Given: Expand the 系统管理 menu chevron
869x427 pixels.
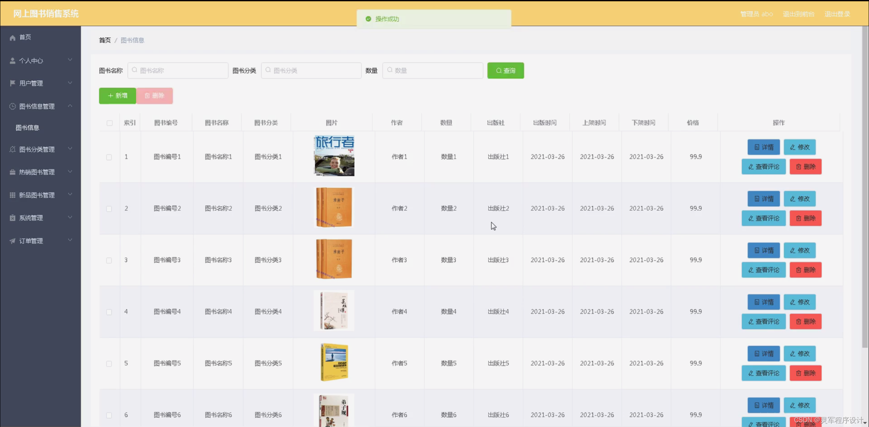Looking at the screenshot, I should point(70,217).
